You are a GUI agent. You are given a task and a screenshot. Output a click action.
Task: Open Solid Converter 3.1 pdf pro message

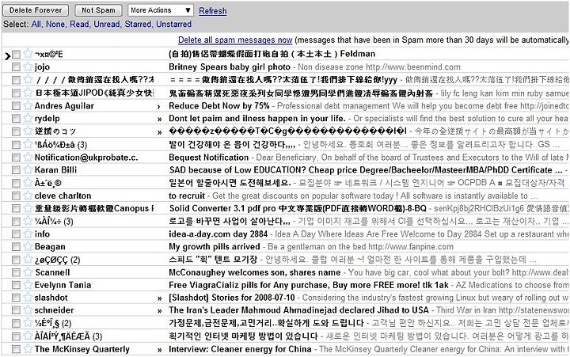[x=298, y=209]
